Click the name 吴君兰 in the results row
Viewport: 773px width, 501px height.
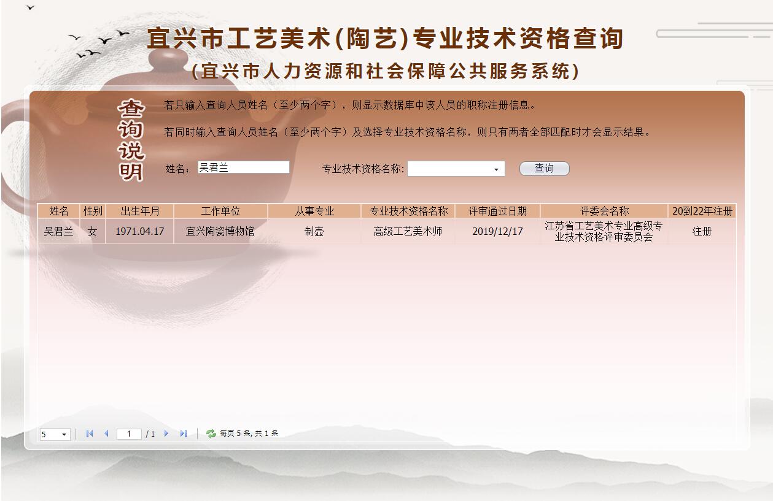click(58, 231)
